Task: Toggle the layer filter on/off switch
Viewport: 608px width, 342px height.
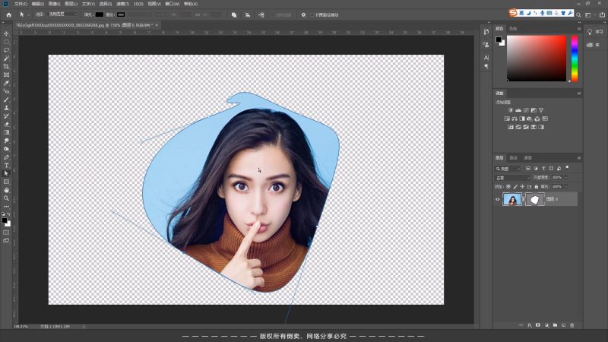Action: (x=567, y=166)
